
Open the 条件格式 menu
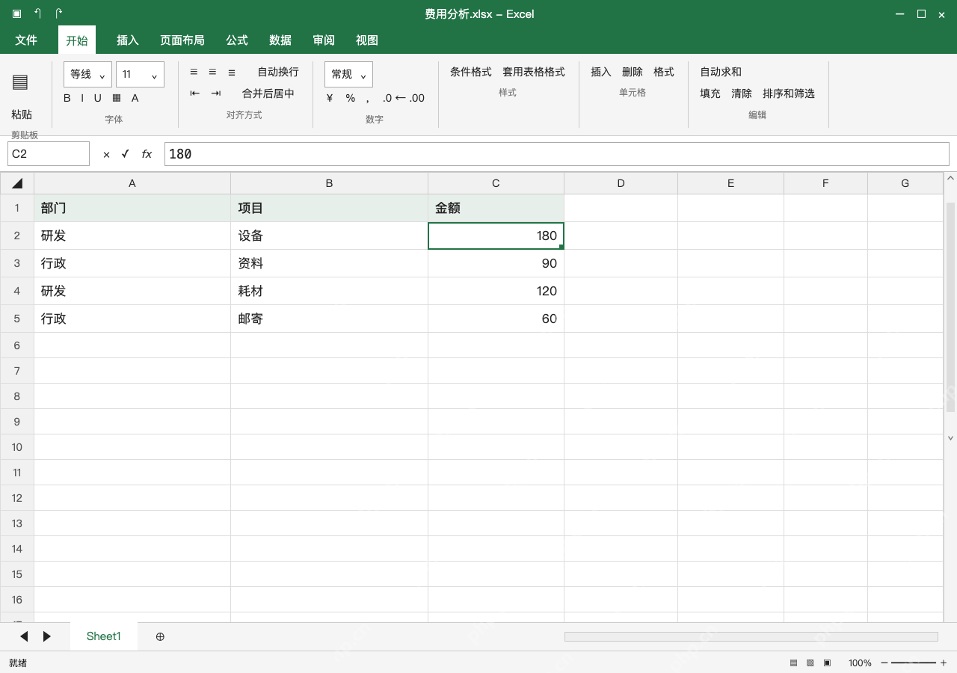pyautogui.click(x=471, y=72)
